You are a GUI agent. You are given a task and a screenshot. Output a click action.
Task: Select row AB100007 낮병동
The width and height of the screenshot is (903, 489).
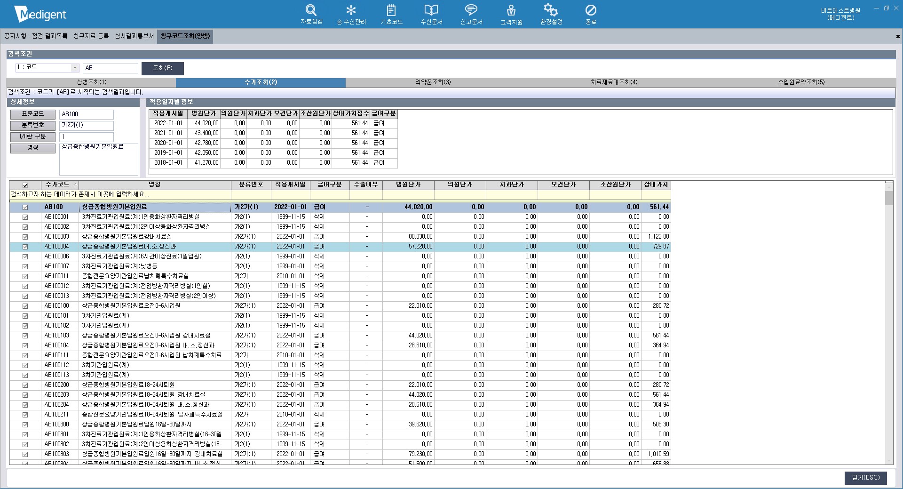pos(340,266)
